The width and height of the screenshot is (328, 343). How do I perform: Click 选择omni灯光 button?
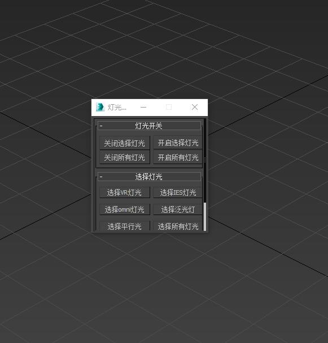(x=124, y=209)
